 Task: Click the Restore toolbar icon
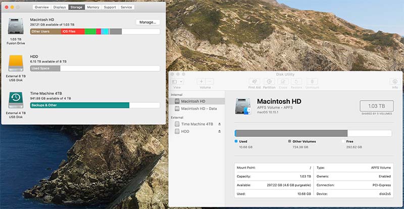click(296, 81)
